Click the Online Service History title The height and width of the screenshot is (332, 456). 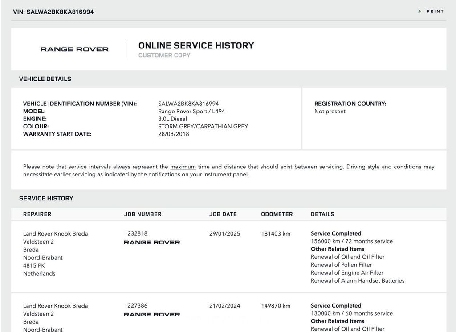pos(196,45)
